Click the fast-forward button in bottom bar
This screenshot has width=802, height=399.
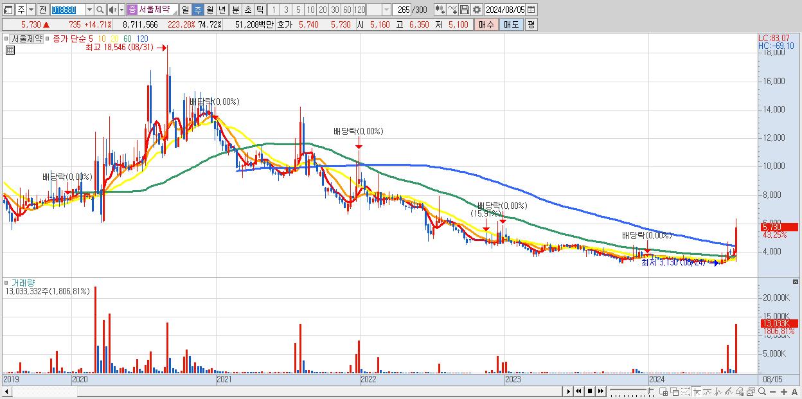600,391
